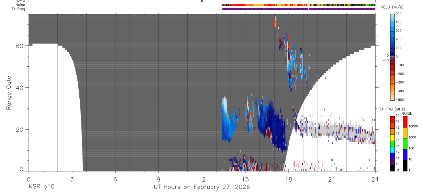
Task: Click the x-axis tick label 24
Action: click(x=375, y=179)
